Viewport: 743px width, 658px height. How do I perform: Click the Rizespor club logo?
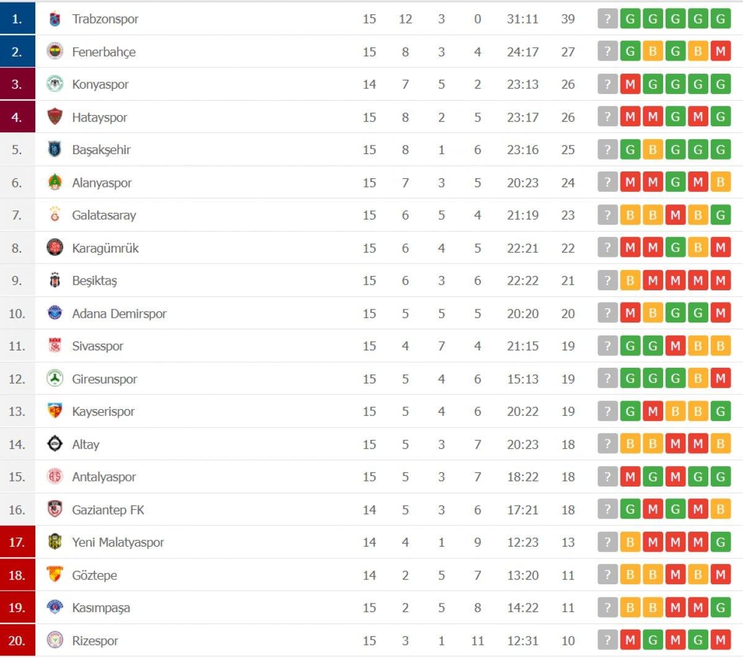tap(54, 640)
